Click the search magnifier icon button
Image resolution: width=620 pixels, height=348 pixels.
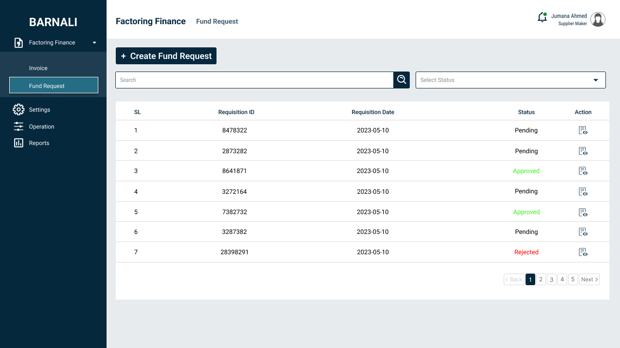(x=402, y=80)
